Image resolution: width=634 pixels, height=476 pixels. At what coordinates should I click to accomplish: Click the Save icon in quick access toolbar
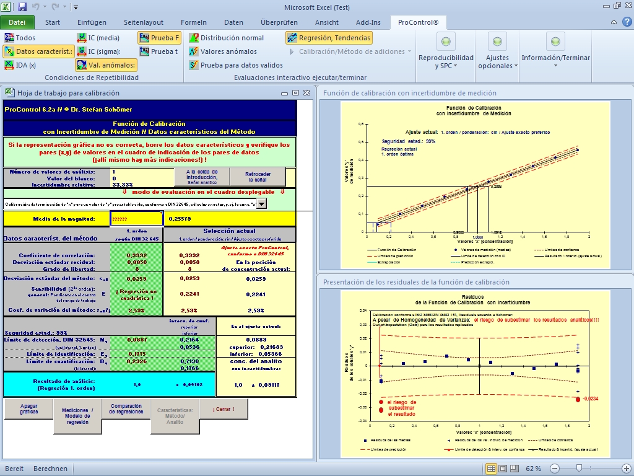click(x=22, y=7)
